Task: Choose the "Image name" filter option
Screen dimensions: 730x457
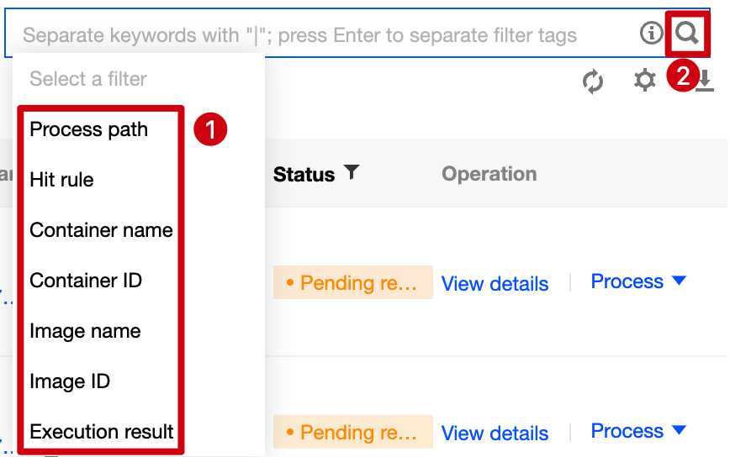Action: click(x=85, y=331)
